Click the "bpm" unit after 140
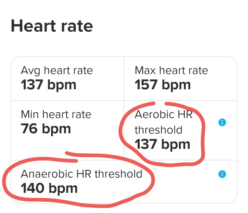 [63, 188]
